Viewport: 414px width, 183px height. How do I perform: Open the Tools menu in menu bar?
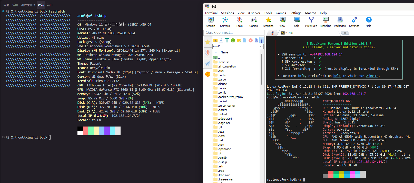(268, 13)
